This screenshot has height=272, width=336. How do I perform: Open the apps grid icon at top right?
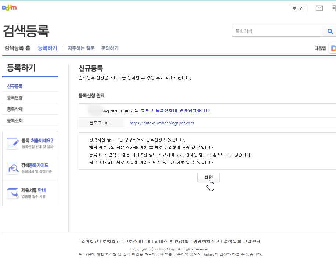[x=333, y=8]
